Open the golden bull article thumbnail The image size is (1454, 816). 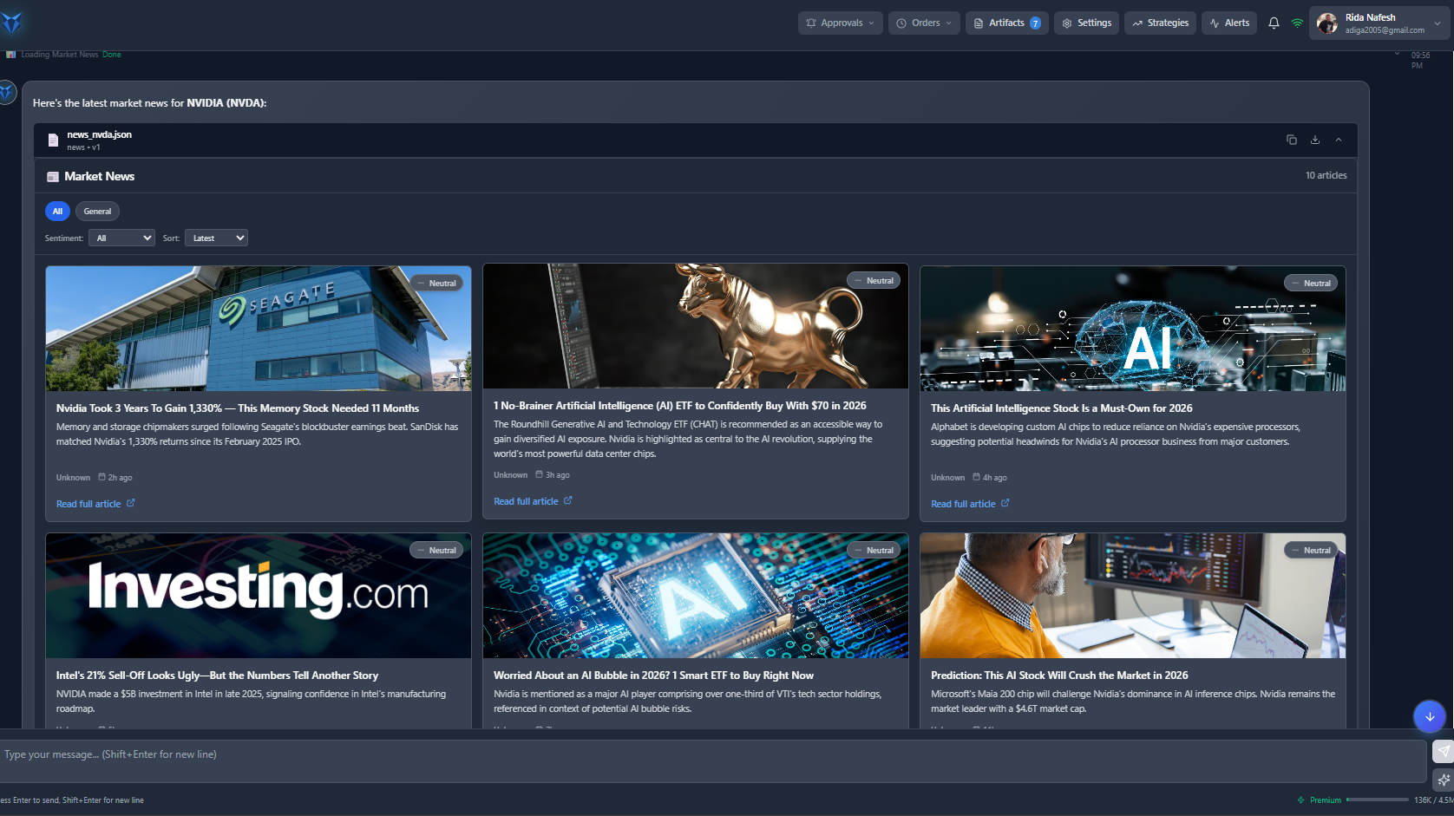(696, 326)
